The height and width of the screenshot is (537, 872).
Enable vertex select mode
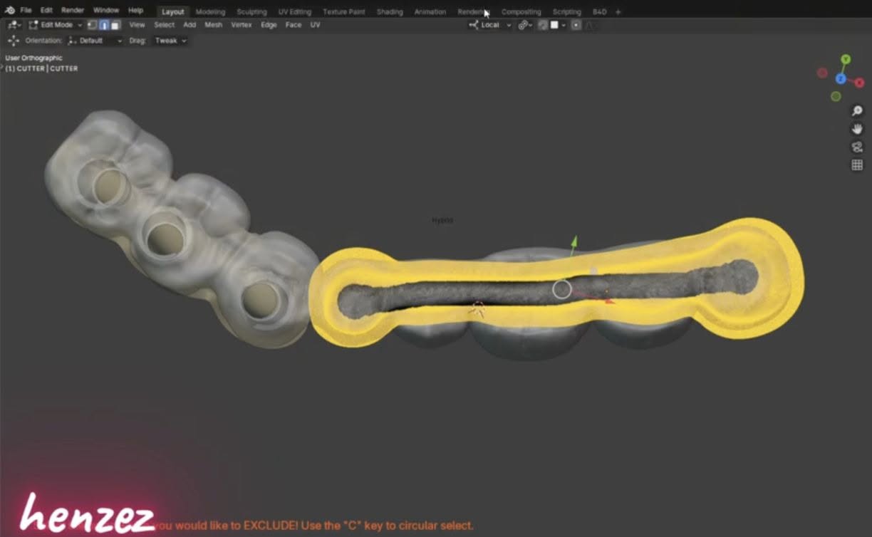coord(92,25)
